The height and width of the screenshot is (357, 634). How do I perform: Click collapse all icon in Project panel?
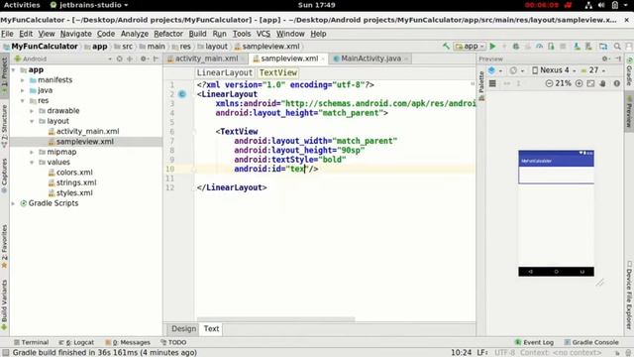tap(130, 59)
